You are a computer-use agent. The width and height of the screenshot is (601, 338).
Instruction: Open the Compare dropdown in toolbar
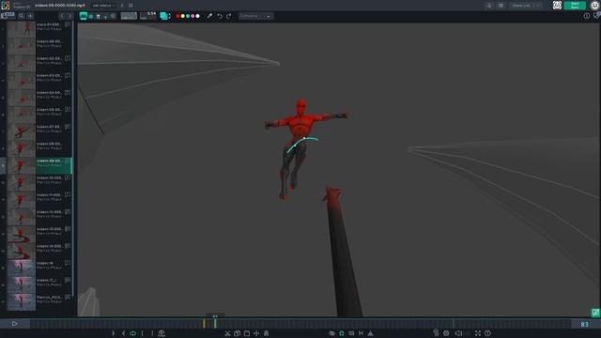click(255, 16)
